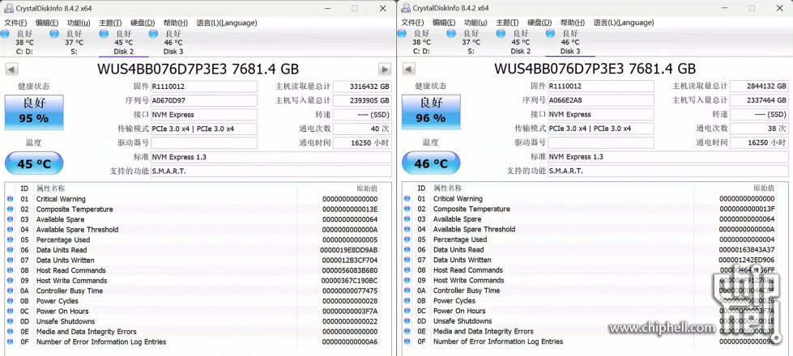Image resolution: width=793 pixels, height=356 pixels.
Task: Click status dot of Percentage Used in left window
Action: 10,239
